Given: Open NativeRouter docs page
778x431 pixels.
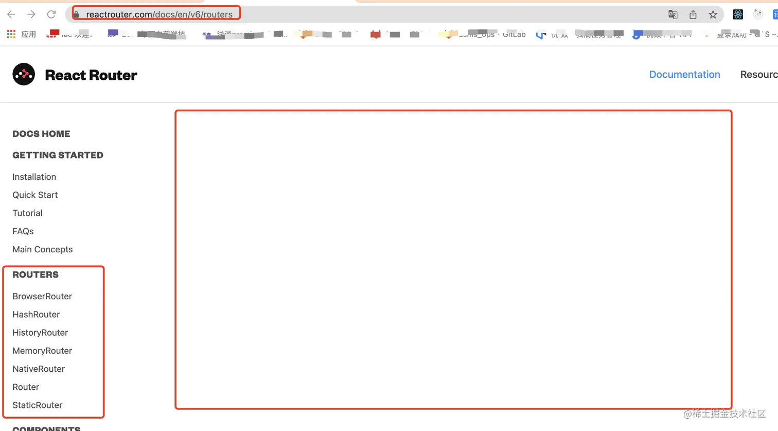Looking at the screenshot, I should [x=39, y=369].
